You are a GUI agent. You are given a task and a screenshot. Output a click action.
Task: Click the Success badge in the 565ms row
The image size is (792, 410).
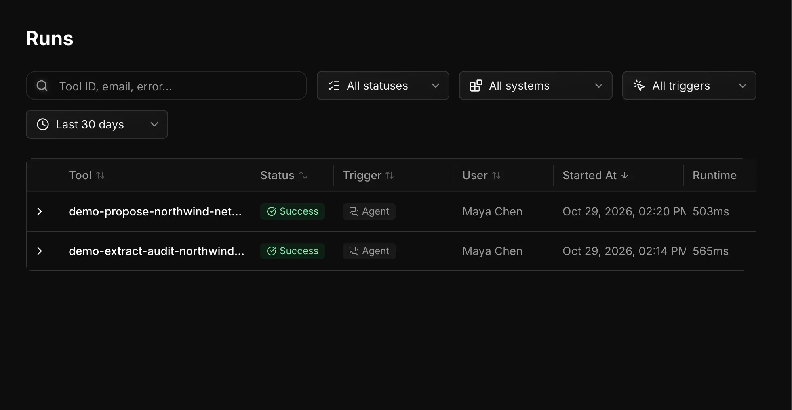[293, 251]
